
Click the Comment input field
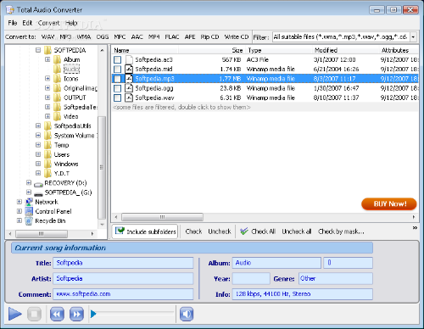click(123, 294)
